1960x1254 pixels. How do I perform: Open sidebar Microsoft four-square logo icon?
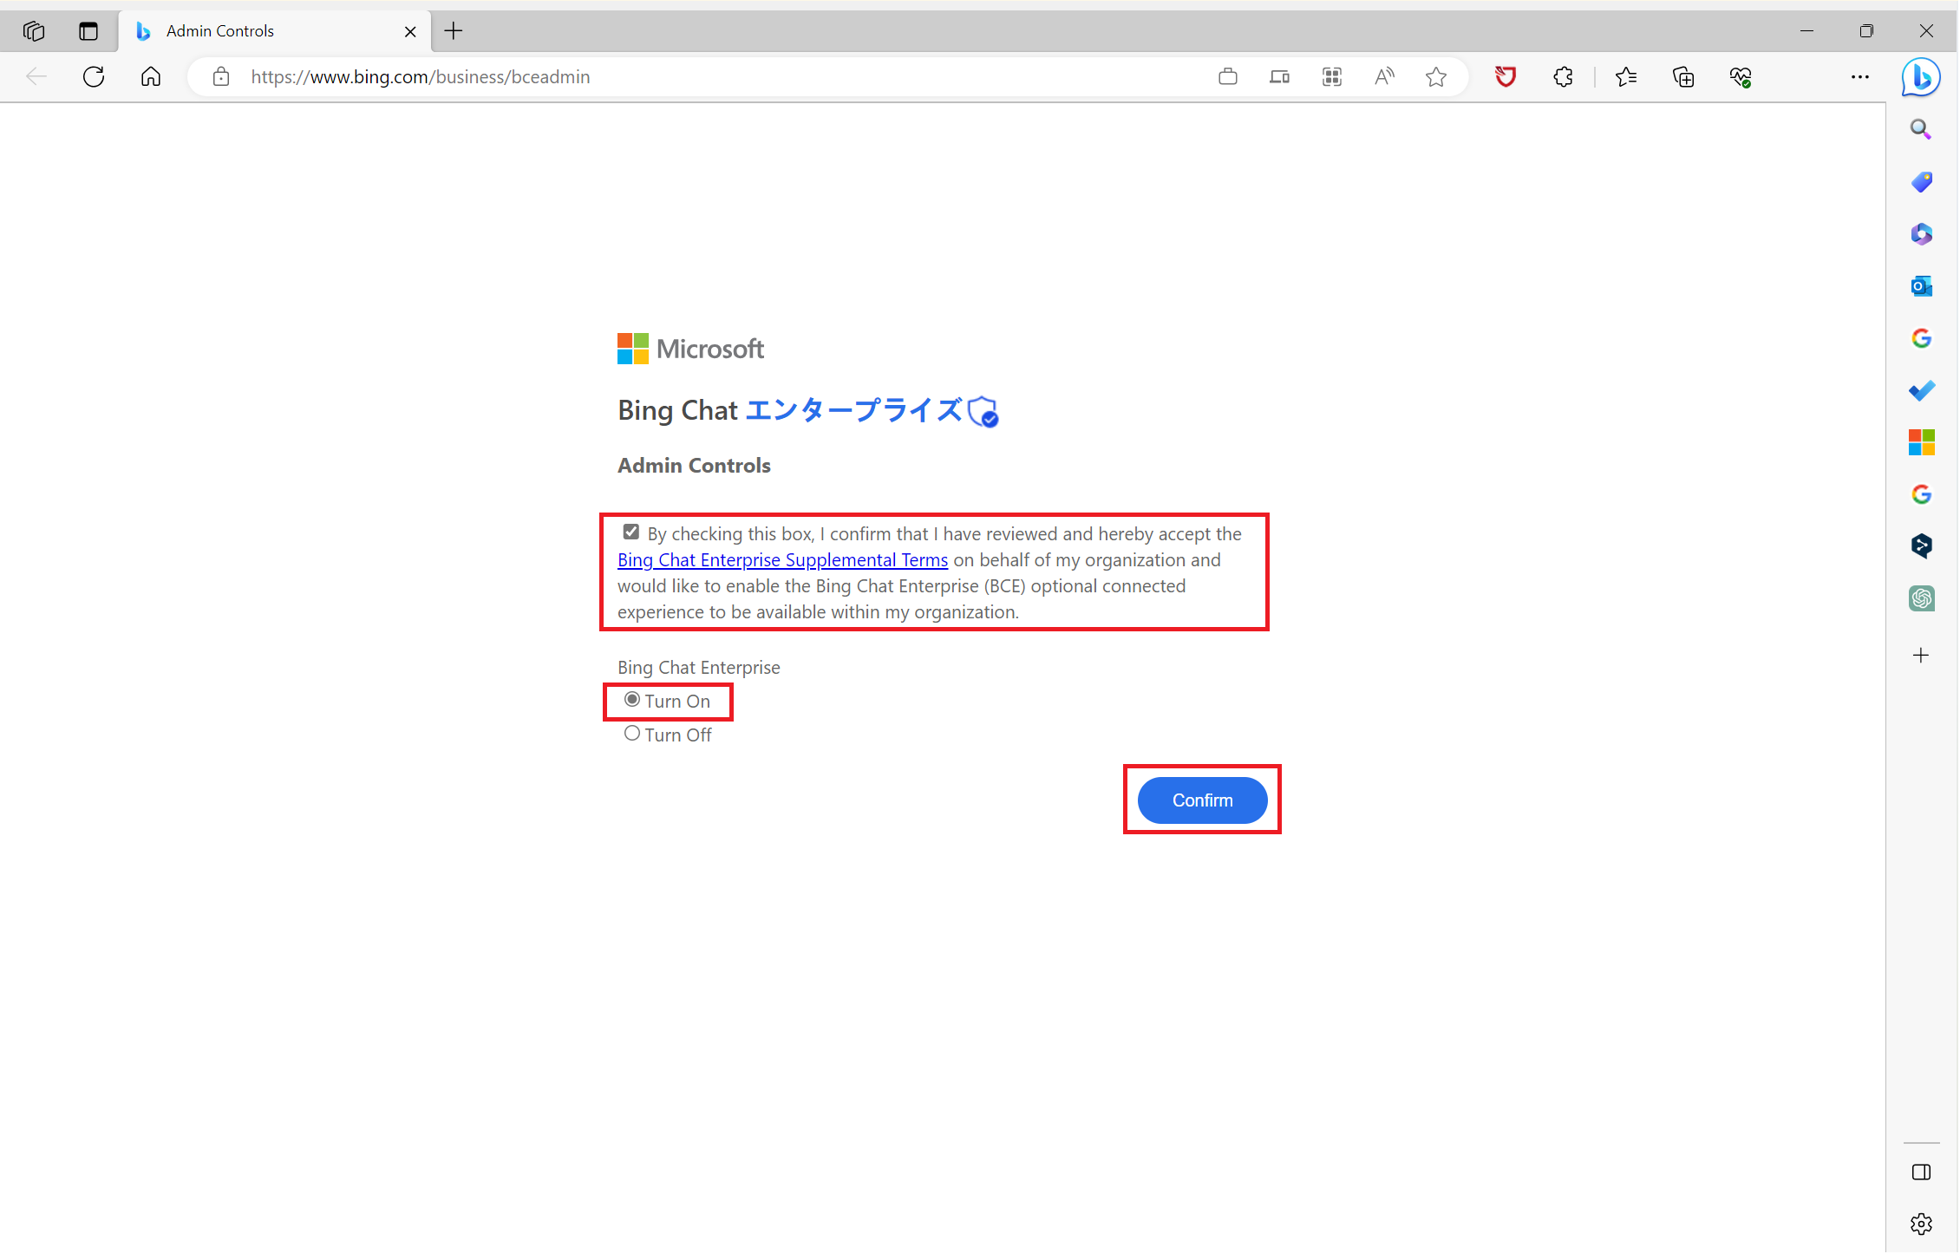coord(1921,442)
